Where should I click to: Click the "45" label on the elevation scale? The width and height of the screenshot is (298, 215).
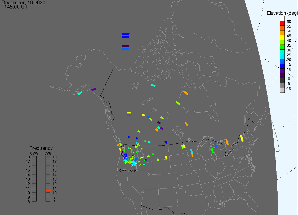click(289, 36)
